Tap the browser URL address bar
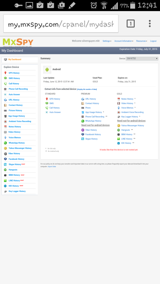The width and height of the screenshot is (160, 284). point(61,24)
